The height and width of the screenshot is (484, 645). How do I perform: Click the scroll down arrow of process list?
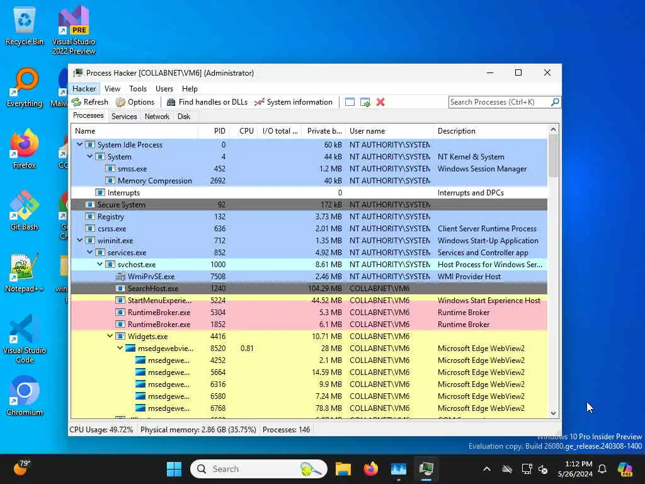pos(553,413)
